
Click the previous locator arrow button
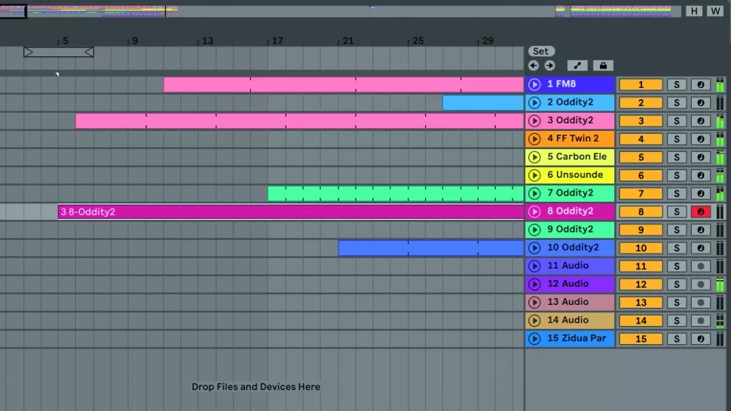534,65
